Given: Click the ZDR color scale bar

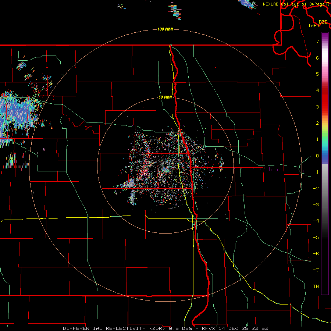Looking at the screenshot, I should coord(325,163).
